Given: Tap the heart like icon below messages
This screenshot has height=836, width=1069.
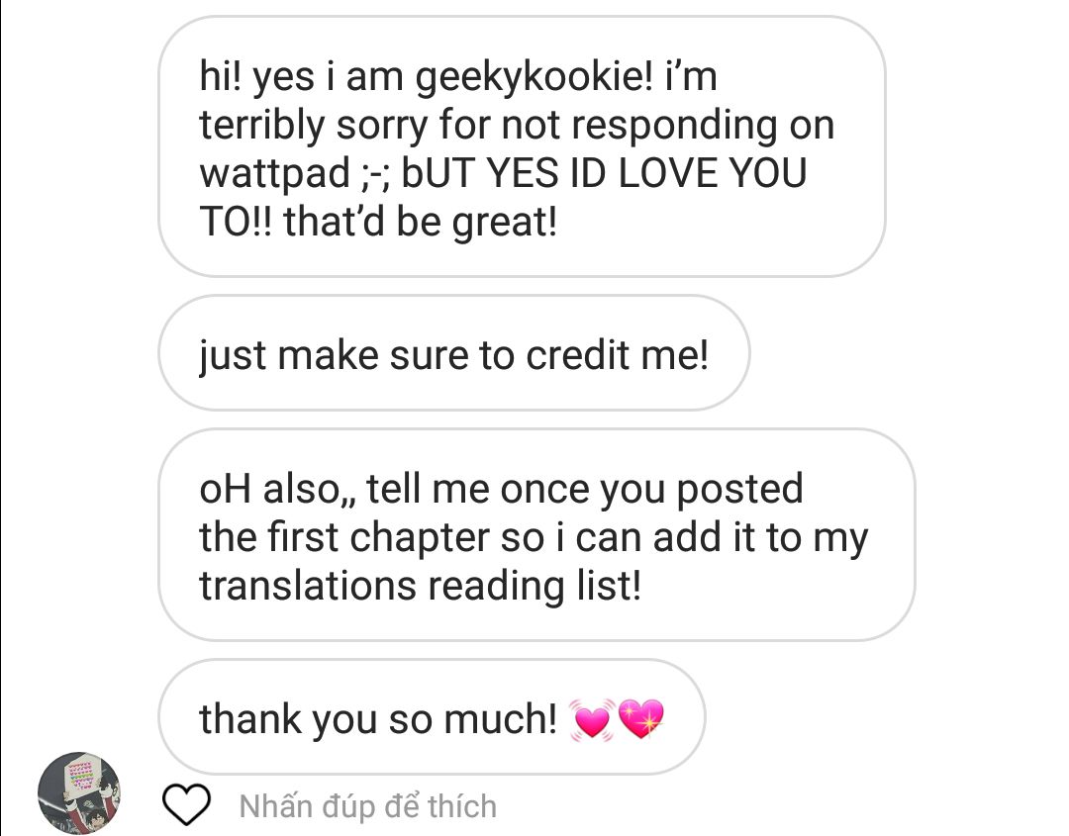Looking at the screenshot, I should (x=186, y=804).
